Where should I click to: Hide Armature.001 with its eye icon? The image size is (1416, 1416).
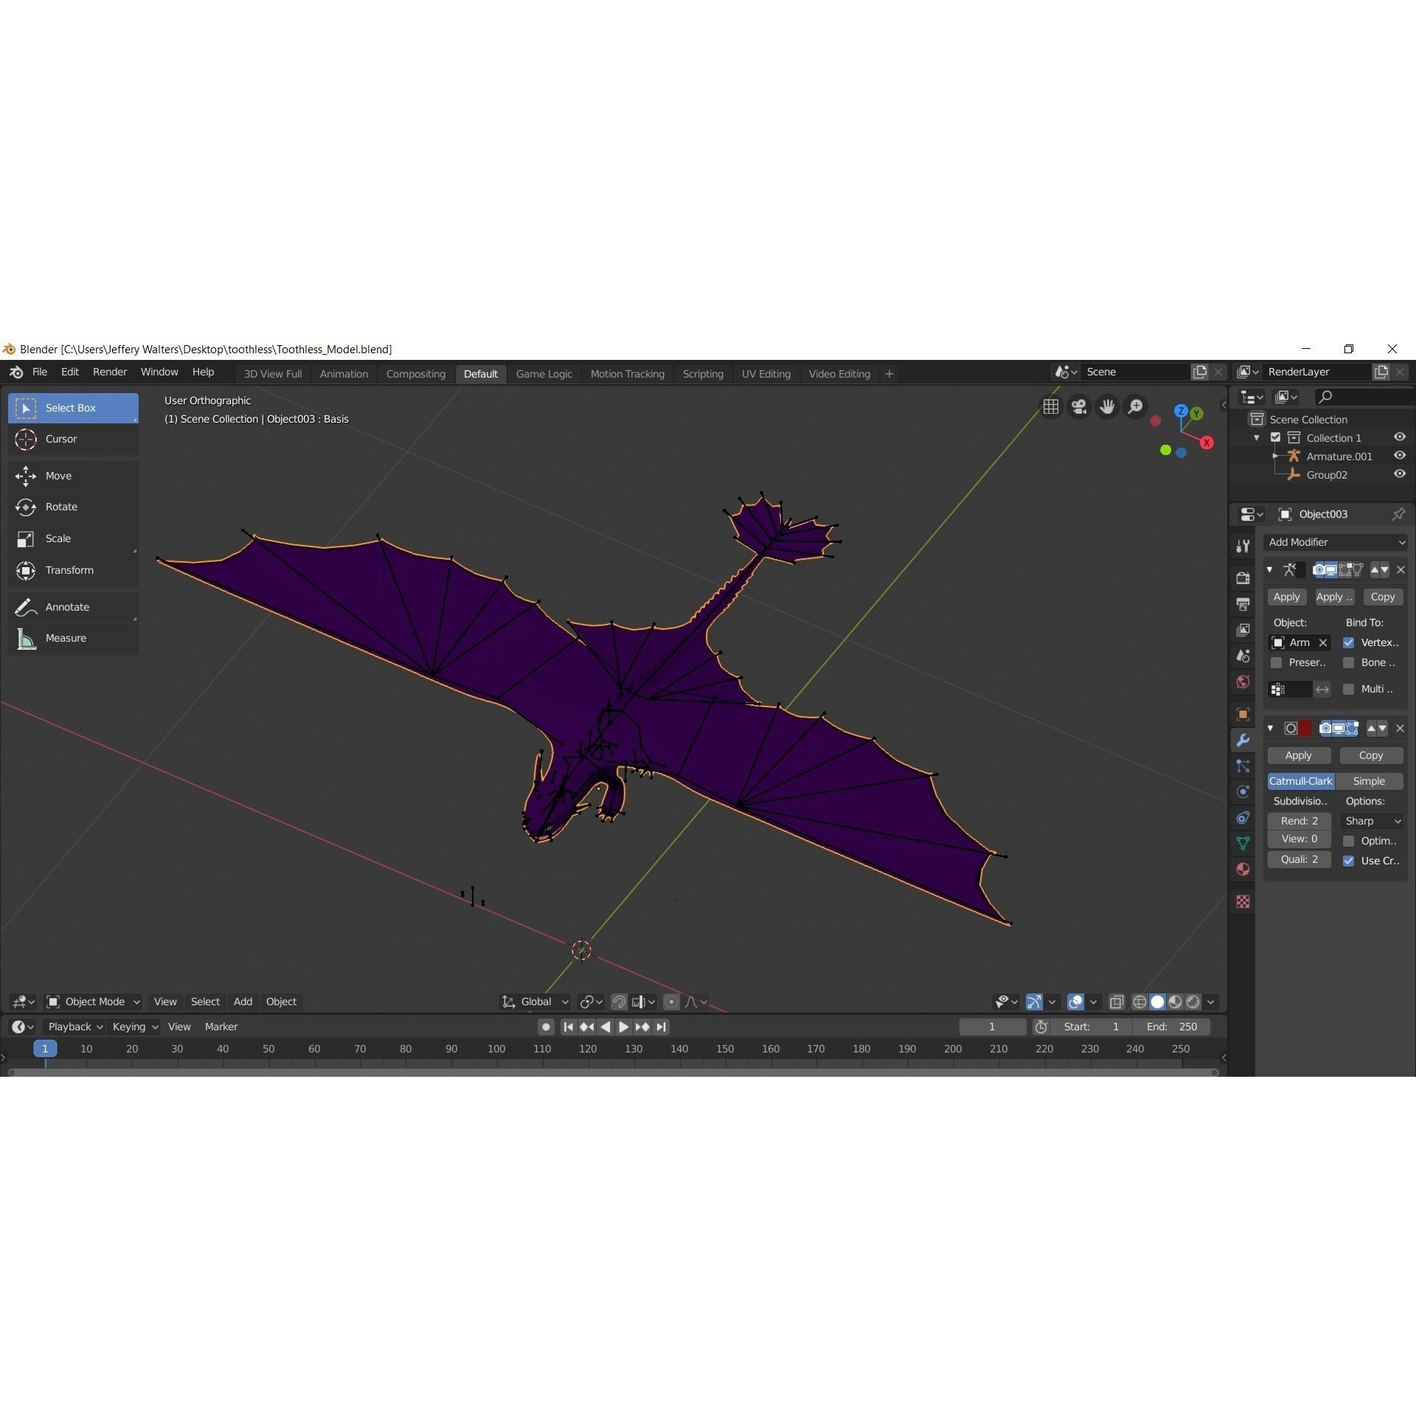pos(1399,456)
